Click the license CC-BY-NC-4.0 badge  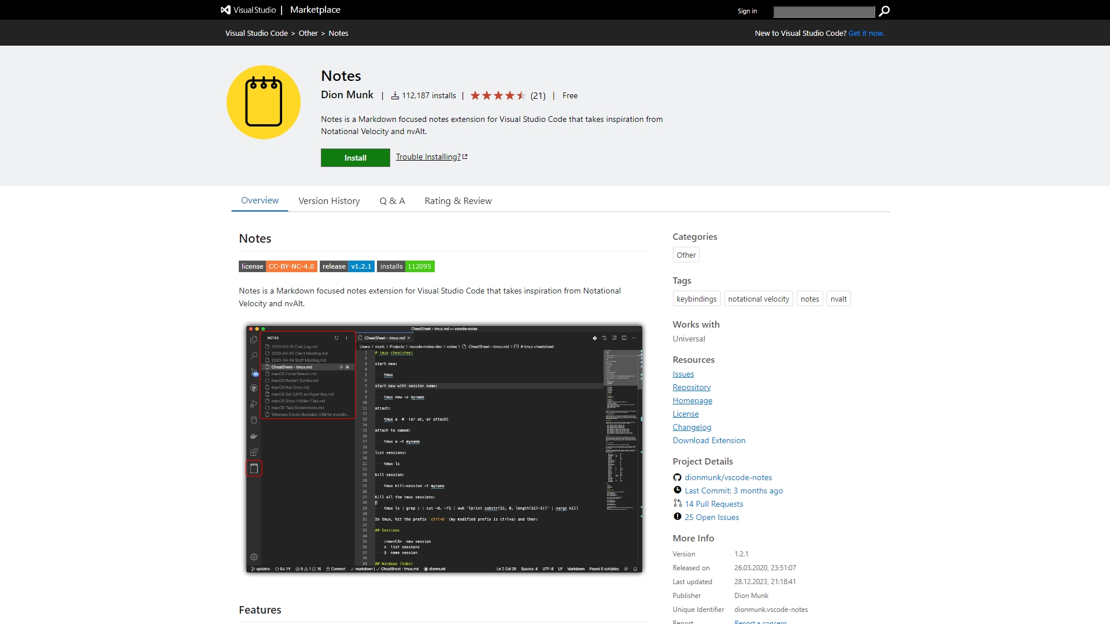pyautogui.click(x=277, y=266)
